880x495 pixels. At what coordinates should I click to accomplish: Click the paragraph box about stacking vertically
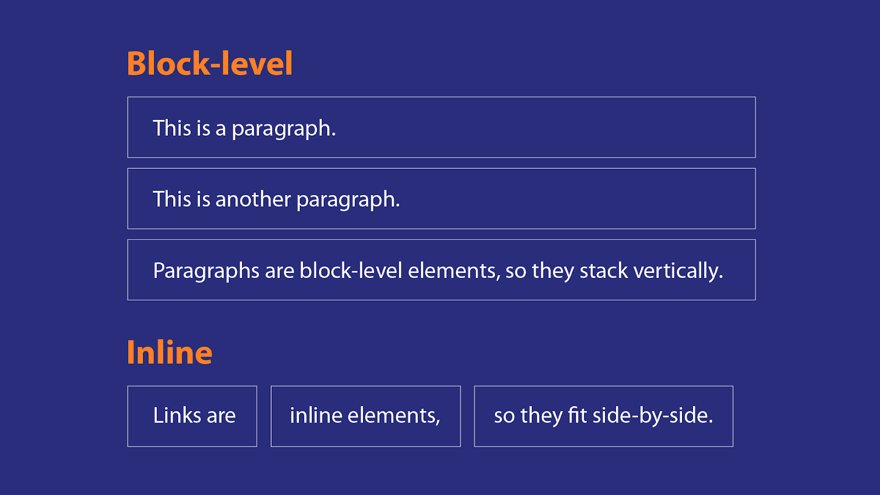click(441, 270)
